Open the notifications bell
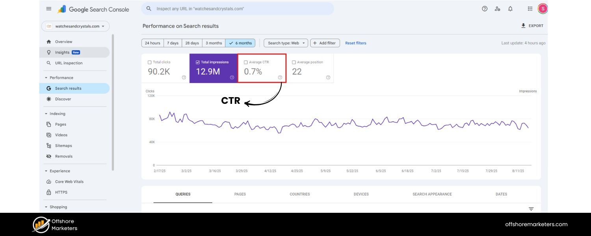Screen dimensions: 591x236 [509, 8]
